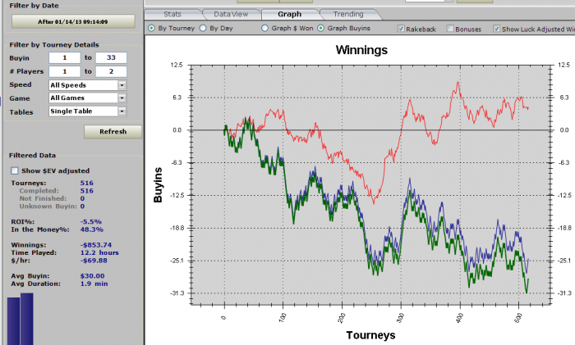Click the Winnings chart title
The image size is (575, 345).
point(361,50)
